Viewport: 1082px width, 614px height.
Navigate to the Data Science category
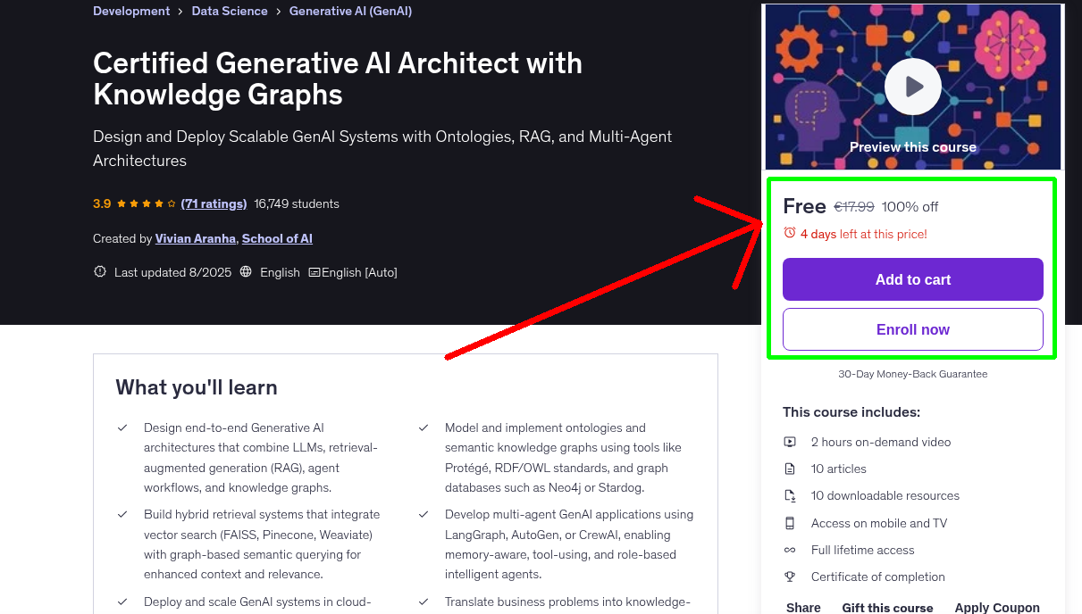229,11
